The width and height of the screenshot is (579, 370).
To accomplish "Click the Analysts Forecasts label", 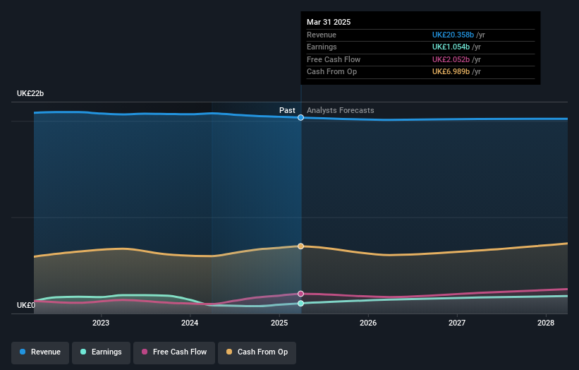I will (x=341, y=111).
